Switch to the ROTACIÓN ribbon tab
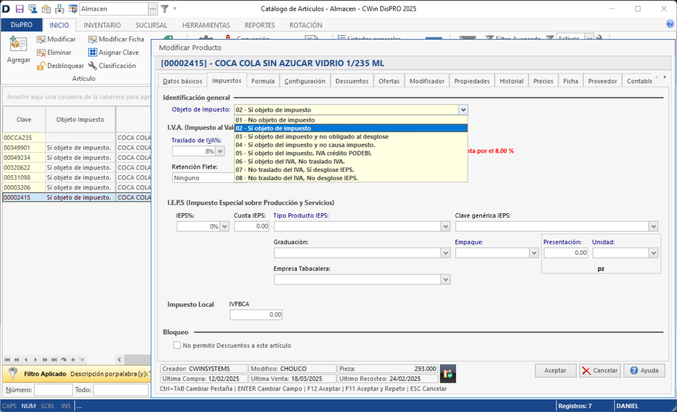The width and height of the screenshot is (677, 412). 306,25
